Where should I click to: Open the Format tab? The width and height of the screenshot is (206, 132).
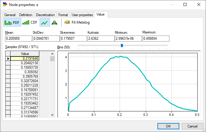click(63, 15)
